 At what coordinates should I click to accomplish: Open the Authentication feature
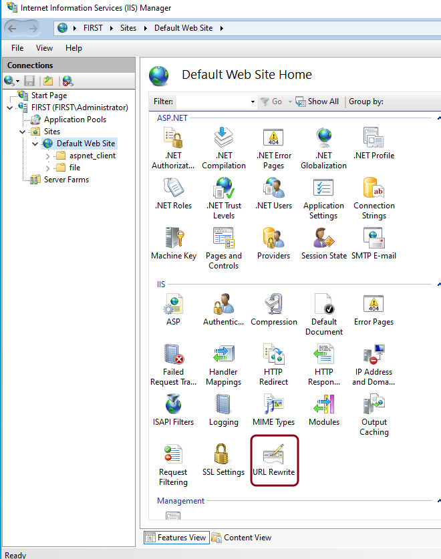pyautogui.click(x=224, y=310)
